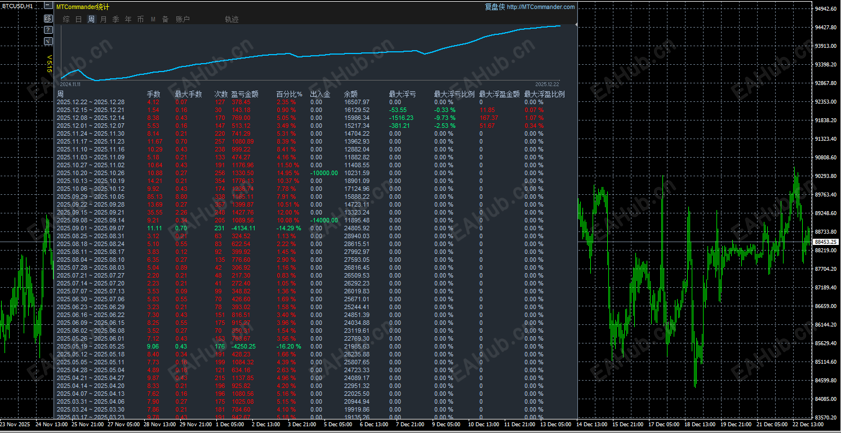Click the 手数 column header
The image size is (841, 433).
click(x=154, y=95)
